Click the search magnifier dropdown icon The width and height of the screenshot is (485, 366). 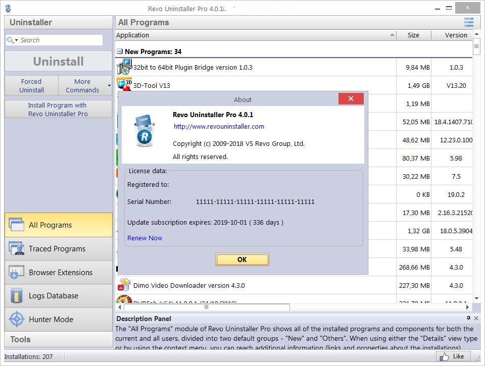[12, 40]
